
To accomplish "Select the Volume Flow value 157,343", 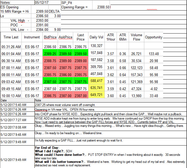I will point(136,74).
